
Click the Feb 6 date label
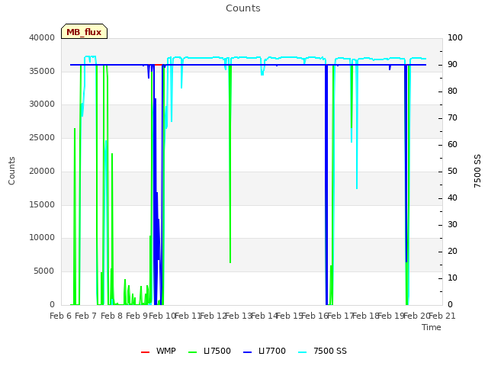pos(61,316)
